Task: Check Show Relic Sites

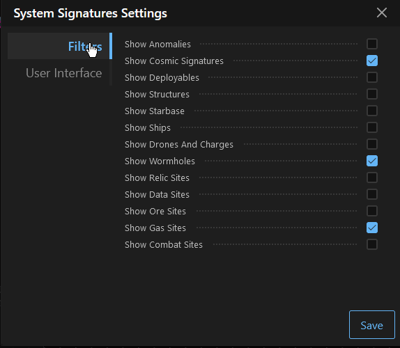Action: [x=372, y=177]
